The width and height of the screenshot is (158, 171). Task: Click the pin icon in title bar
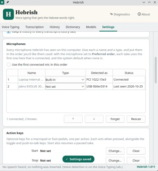(8, 2)
